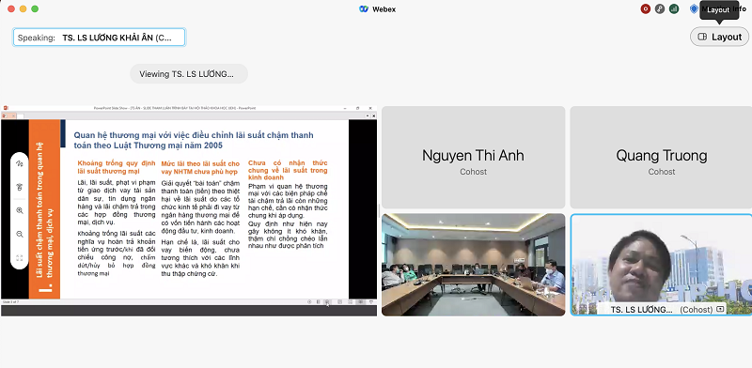Click the PowerPoint previous slide arrow

pos(309,302)
